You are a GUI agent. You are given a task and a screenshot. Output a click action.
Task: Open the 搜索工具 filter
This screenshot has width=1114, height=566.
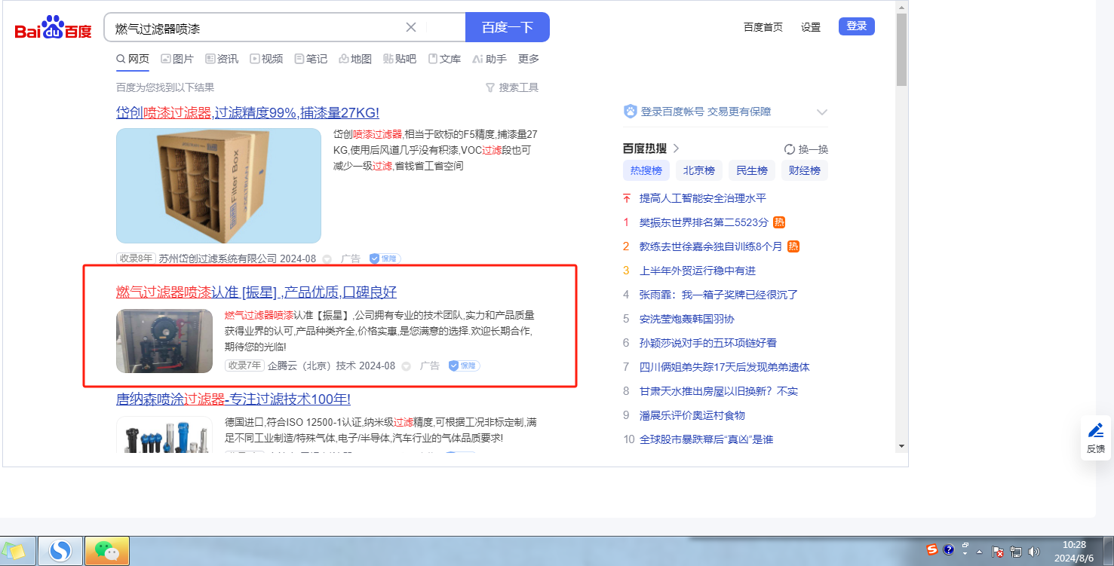tap(512, 87)
